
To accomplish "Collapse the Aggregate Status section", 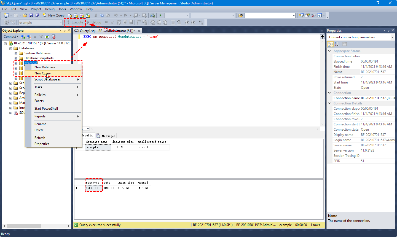I will [x=329, y=51].
